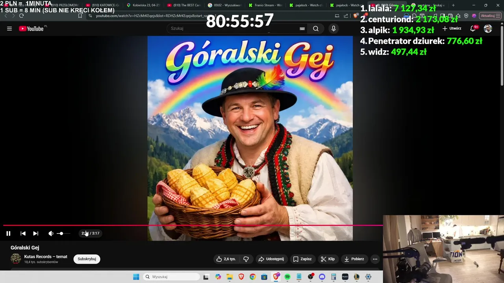Open League of Legends from the taskbar

click(x=357, y=277)
